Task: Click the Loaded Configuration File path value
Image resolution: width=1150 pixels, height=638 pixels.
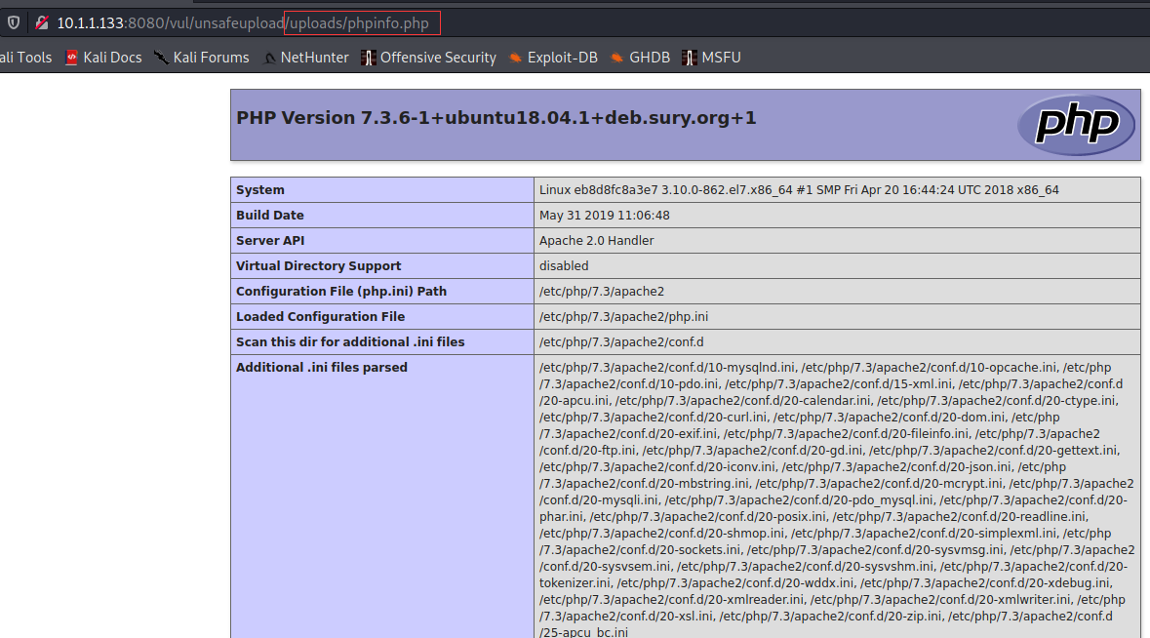Action: pos(623,316)
